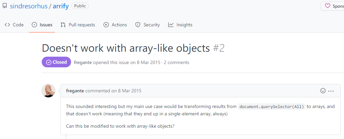The width and height of the screenshot is (344, 139).
Task: Open sindresorhus owner profile link
Action: pos(29,6)
